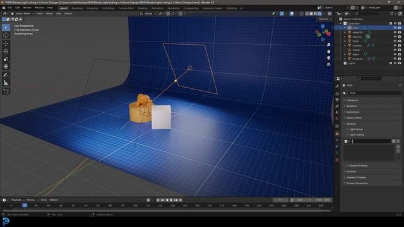
Task: Click the current frame marker on timeline
Action: [x=25, y=206]
